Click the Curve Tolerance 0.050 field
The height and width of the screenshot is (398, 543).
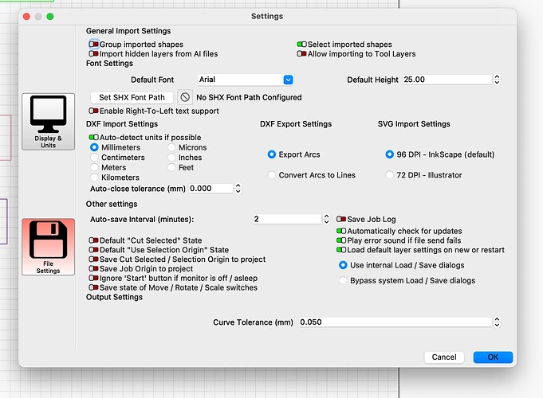point(395,322)
